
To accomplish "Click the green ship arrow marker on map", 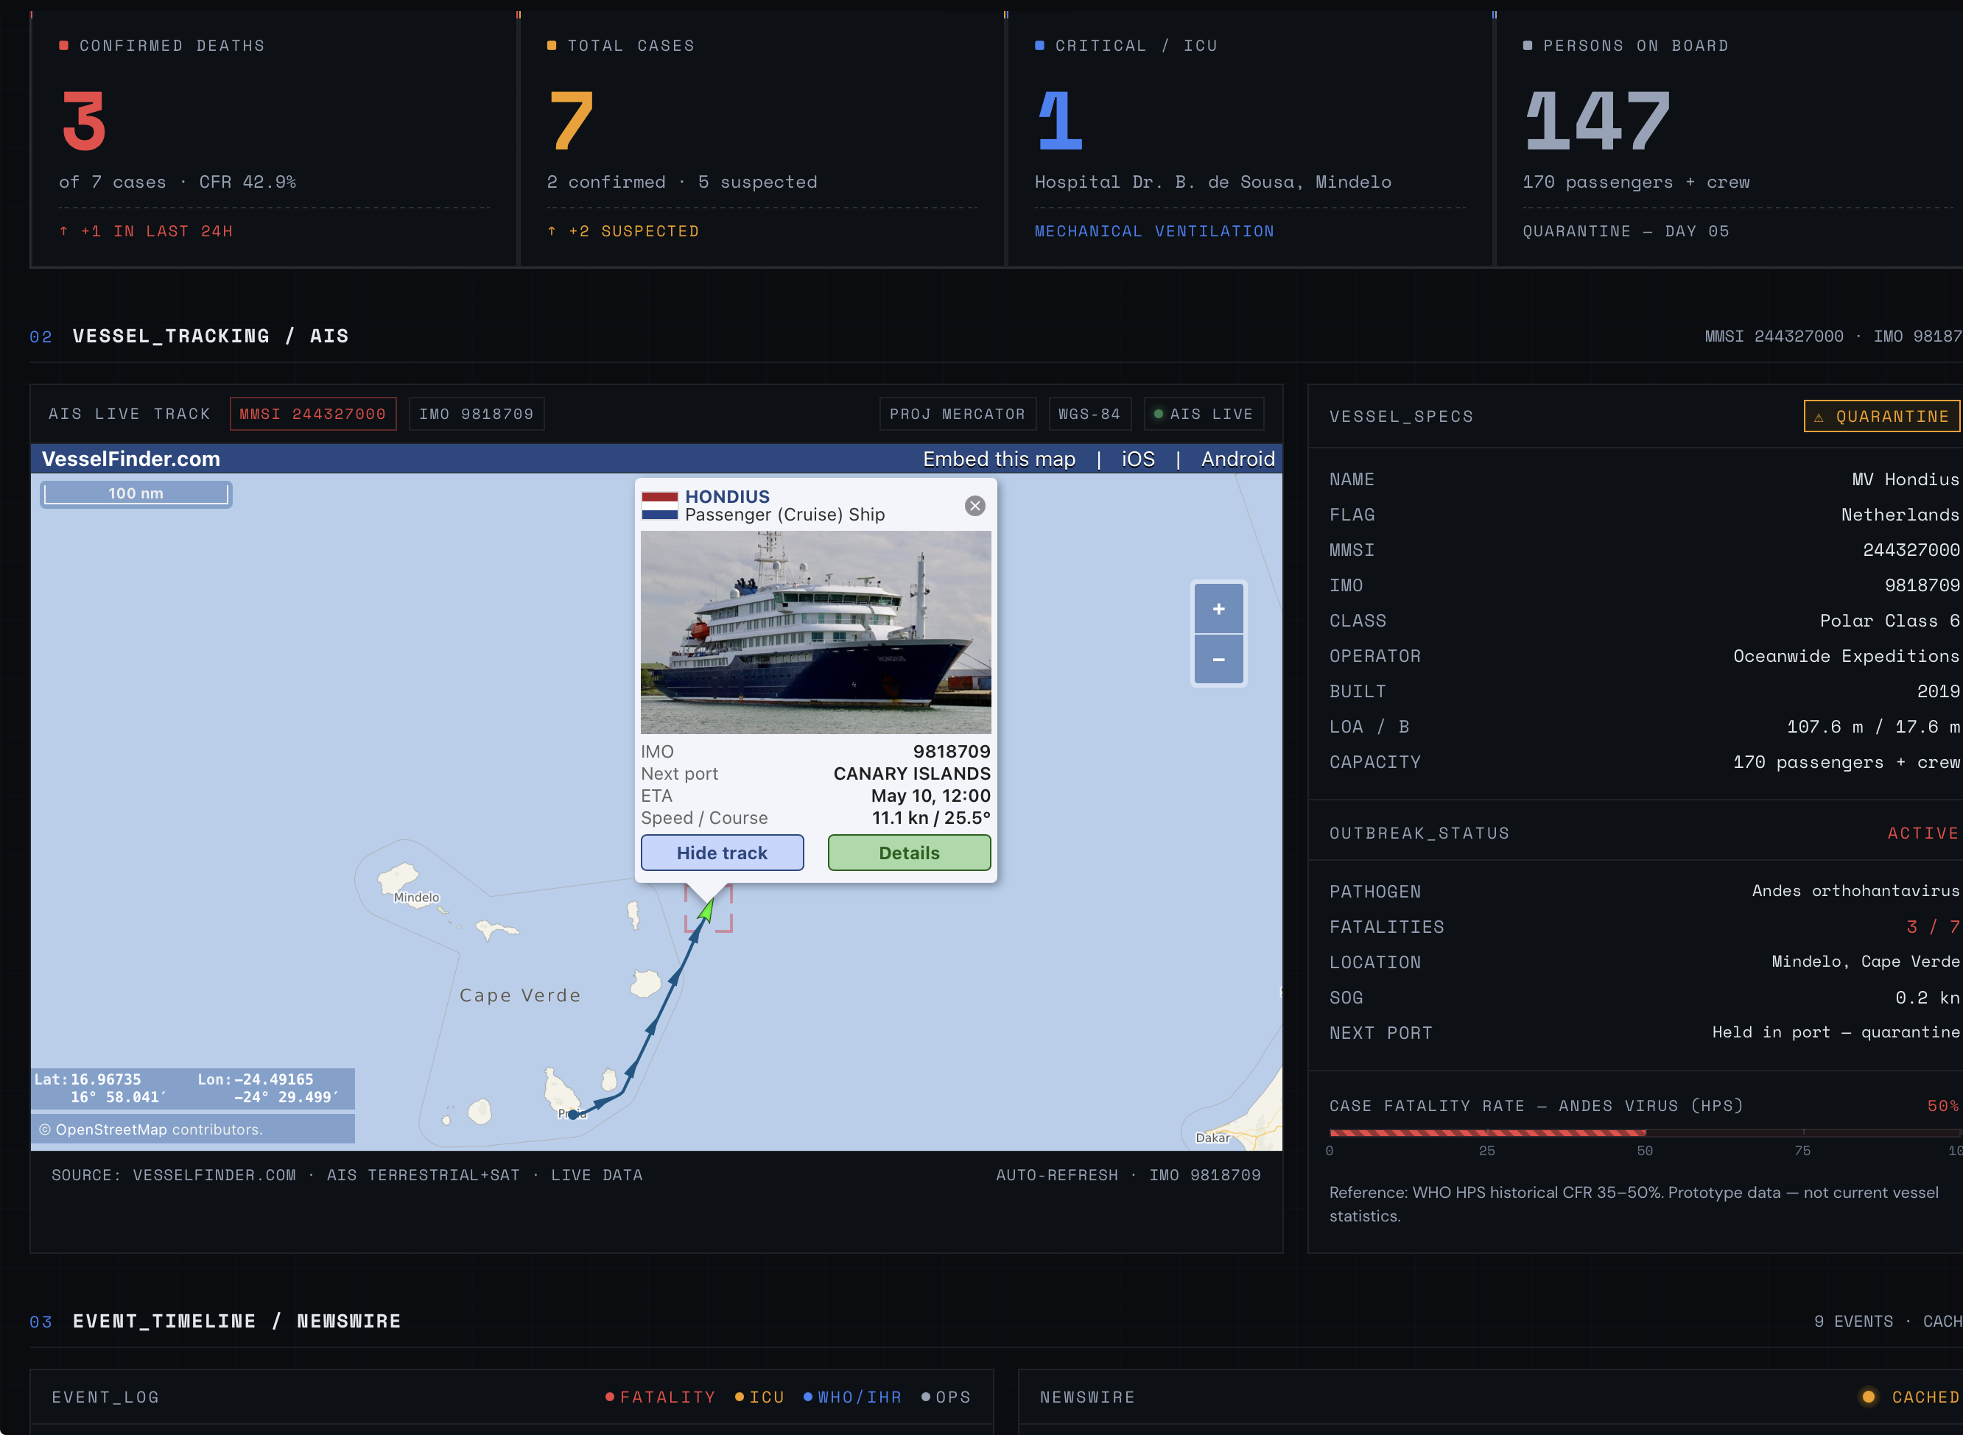I will pos(706,909).
